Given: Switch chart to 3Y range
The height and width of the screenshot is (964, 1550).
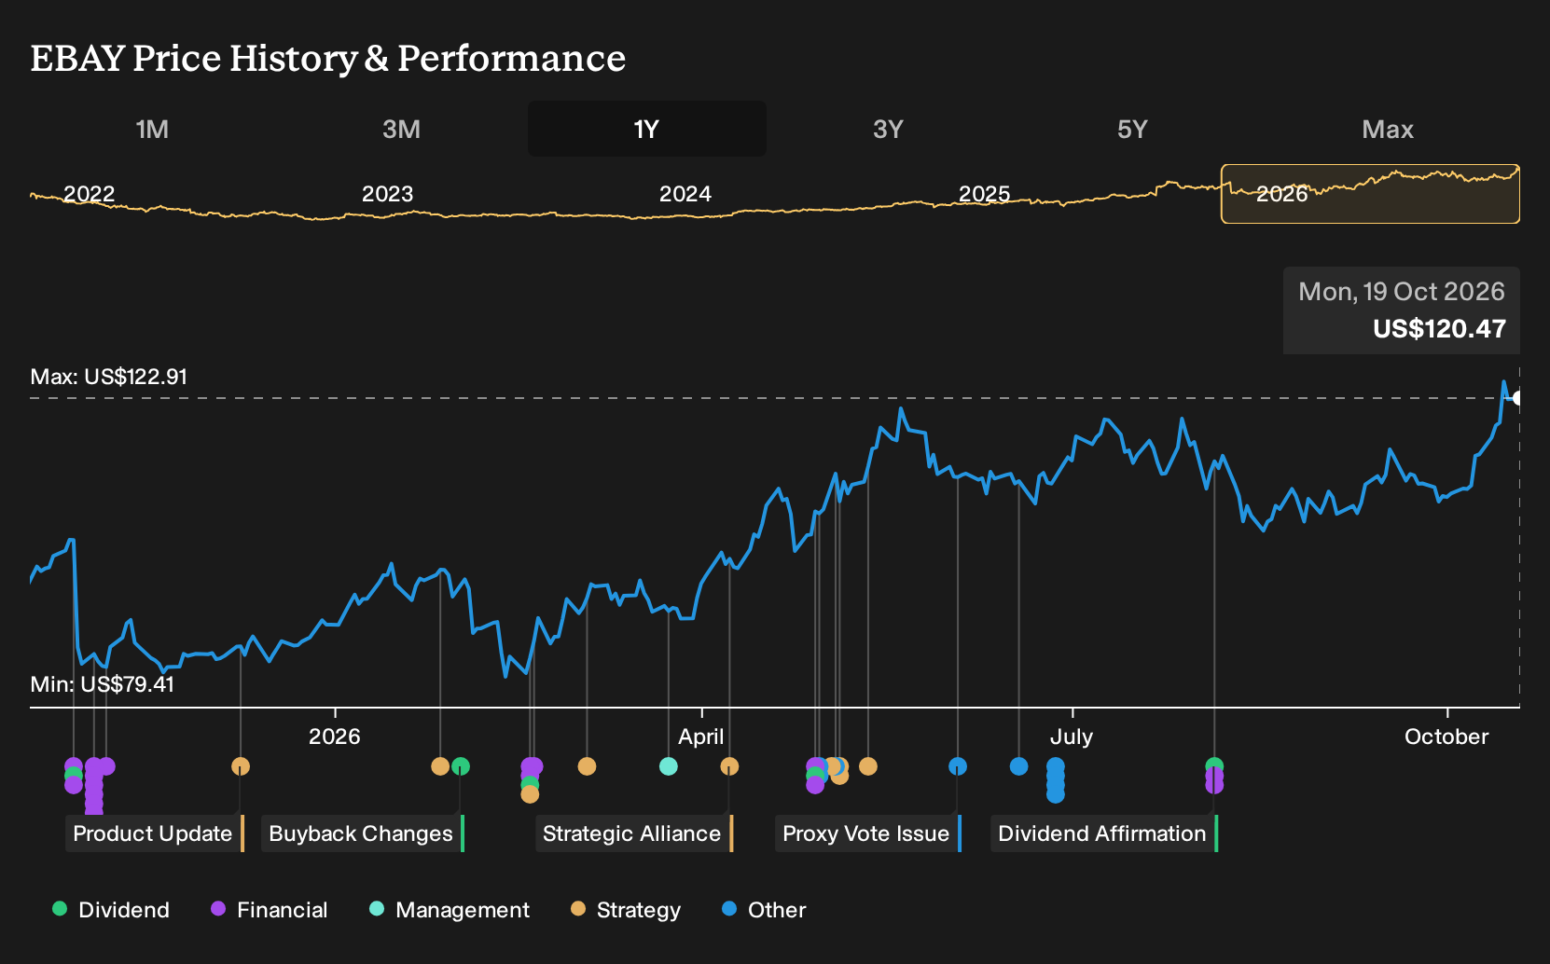Looking at the screenshot, I should [888, 129].
